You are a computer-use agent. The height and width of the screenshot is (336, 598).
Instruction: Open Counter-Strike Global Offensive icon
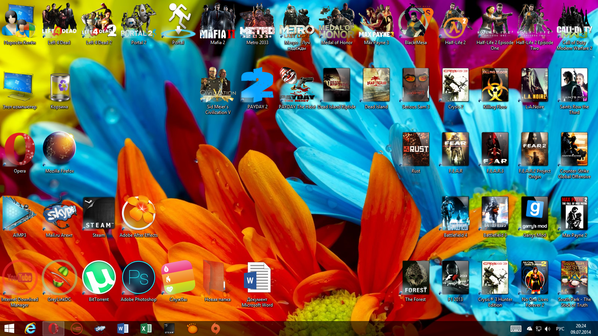coord(574,149)
